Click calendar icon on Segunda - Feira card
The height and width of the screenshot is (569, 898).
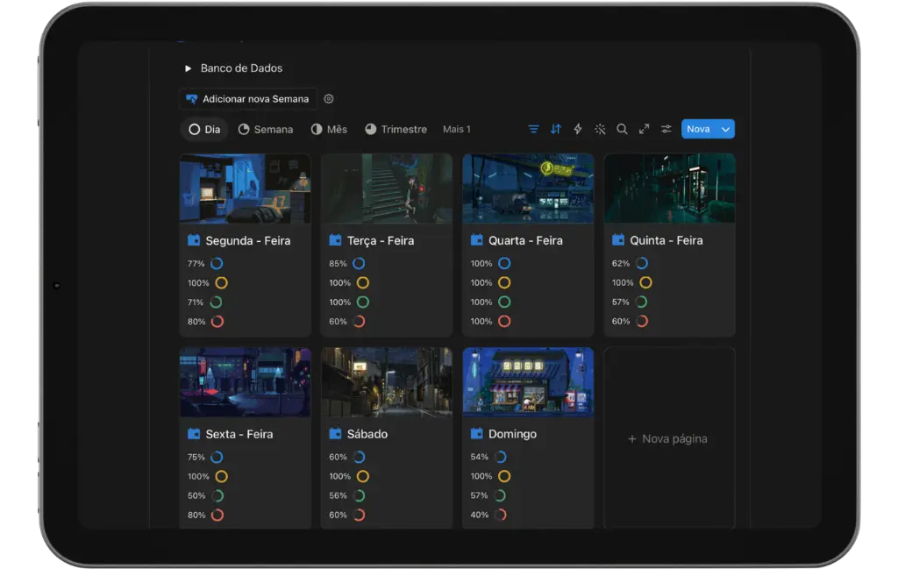coord(194,240)
